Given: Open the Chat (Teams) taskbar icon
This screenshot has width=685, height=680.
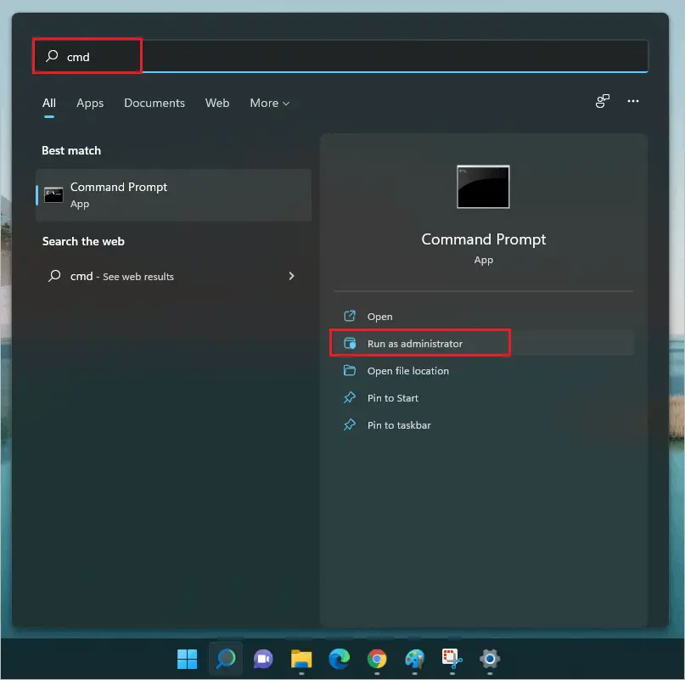Looking at the screenshot, I should click(x=263, y=659).
